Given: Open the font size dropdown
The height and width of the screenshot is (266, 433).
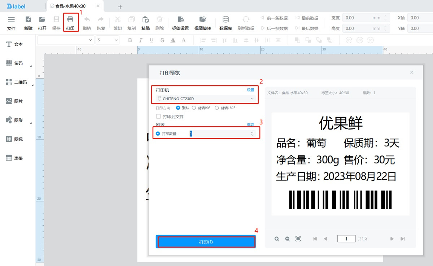Looking at the screenshot, I should click(107, 40).
